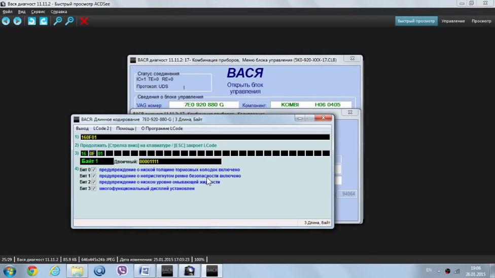Toggle Бит 0 brake pad warning checkbox
The height and width of the screenshot is (278, 495).
pos(94,170)
